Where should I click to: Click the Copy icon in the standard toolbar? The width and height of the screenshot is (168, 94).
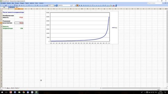point(22,5)
